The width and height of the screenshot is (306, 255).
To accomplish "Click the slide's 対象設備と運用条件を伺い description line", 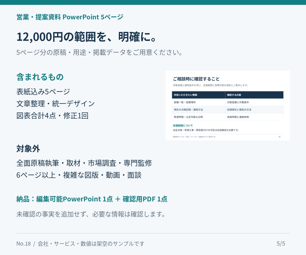I will click(211, 85).
